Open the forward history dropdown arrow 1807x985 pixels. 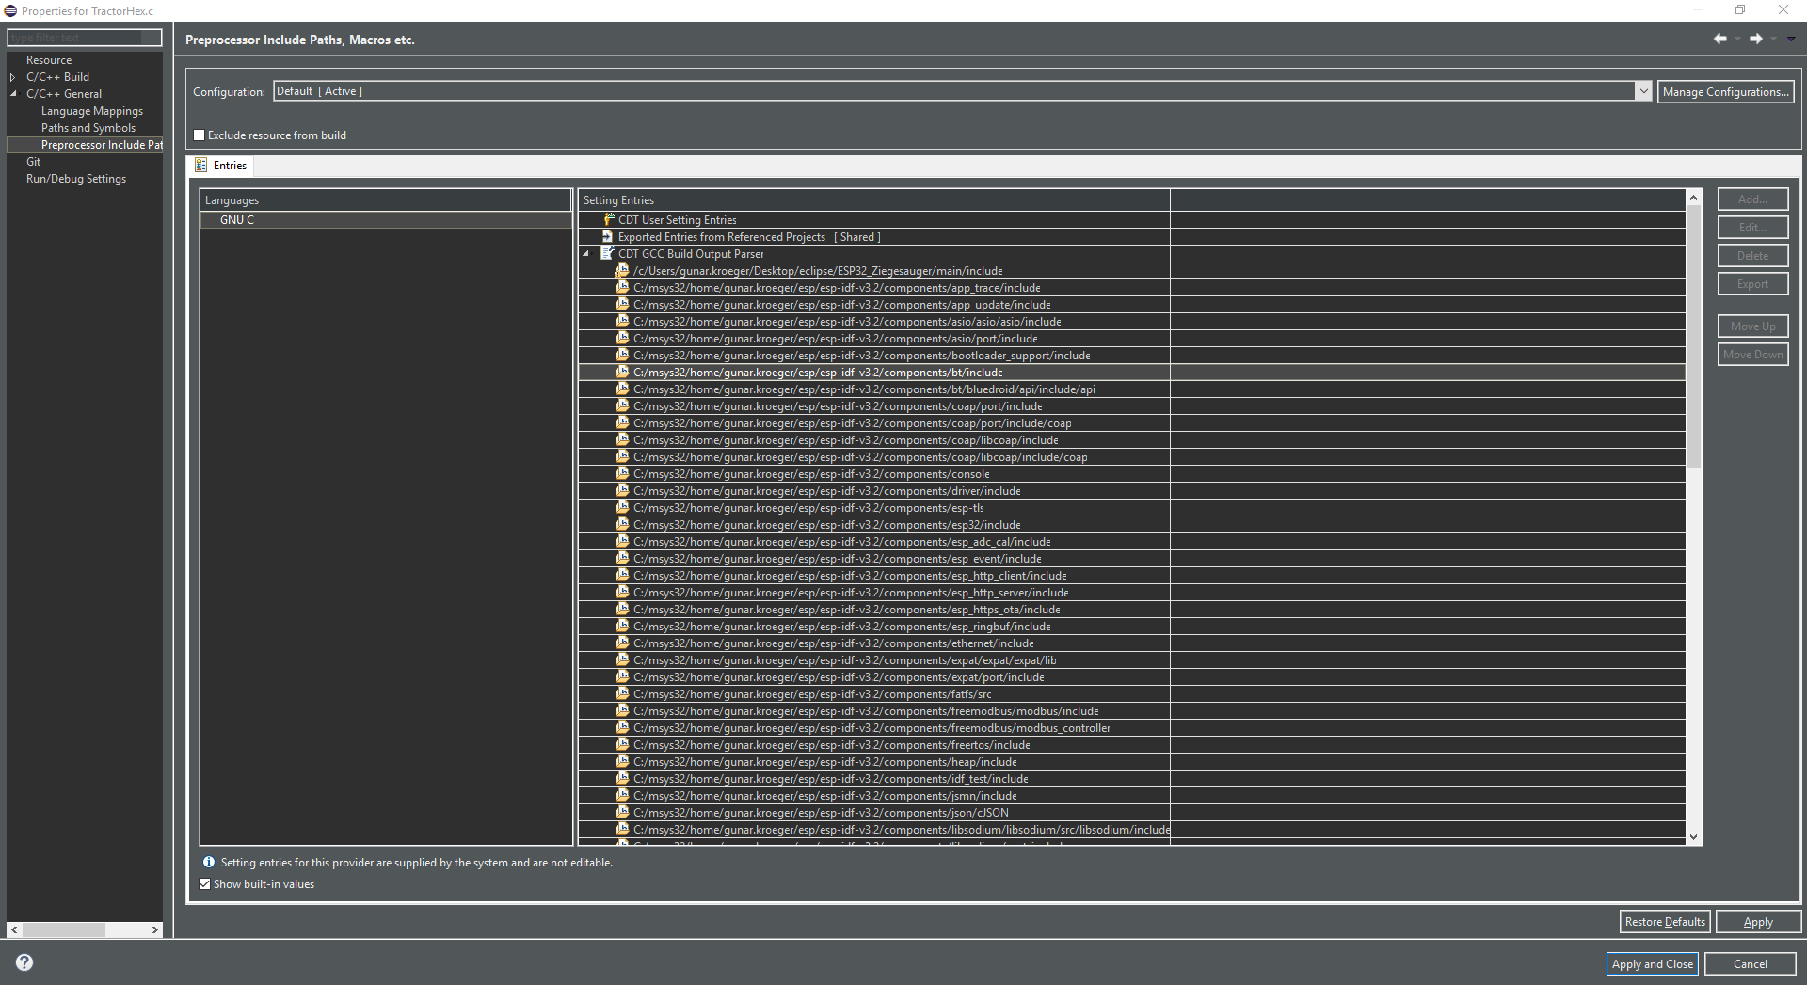point(1773,39)
